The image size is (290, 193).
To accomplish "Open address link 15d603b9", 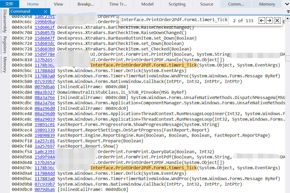I will coord(45,49).
